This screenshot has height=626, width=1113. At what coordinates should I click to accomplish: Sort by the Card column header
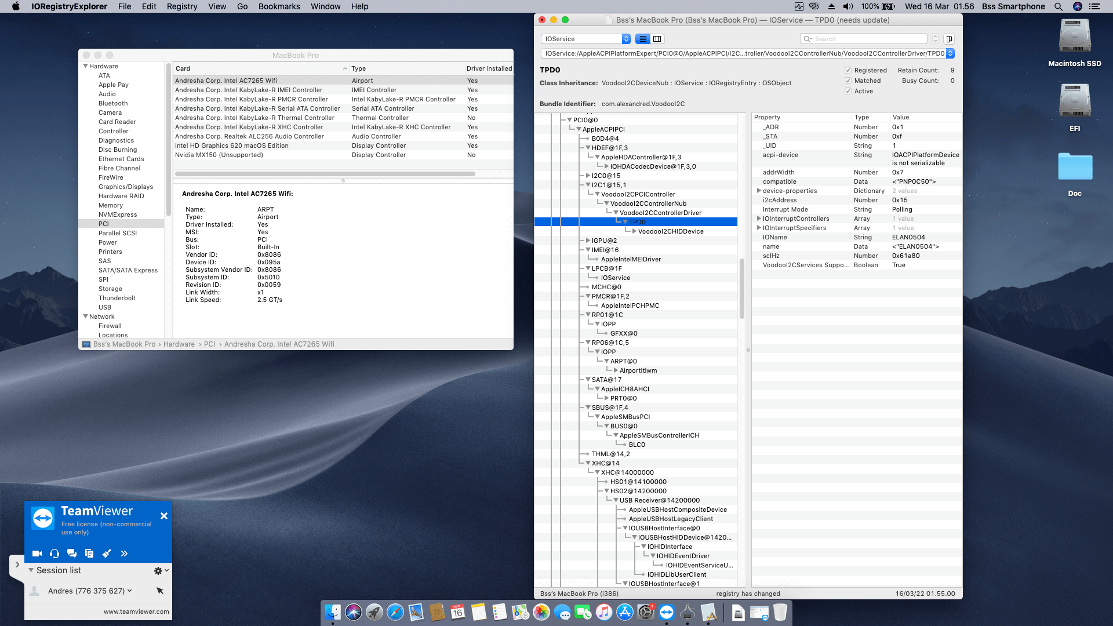point(260,68)
